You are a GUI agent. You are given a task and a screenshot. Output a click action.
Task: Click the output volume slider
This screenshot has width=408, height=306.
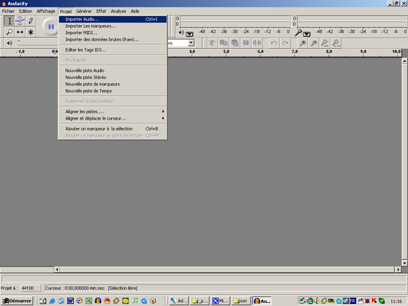pos(37,43)
